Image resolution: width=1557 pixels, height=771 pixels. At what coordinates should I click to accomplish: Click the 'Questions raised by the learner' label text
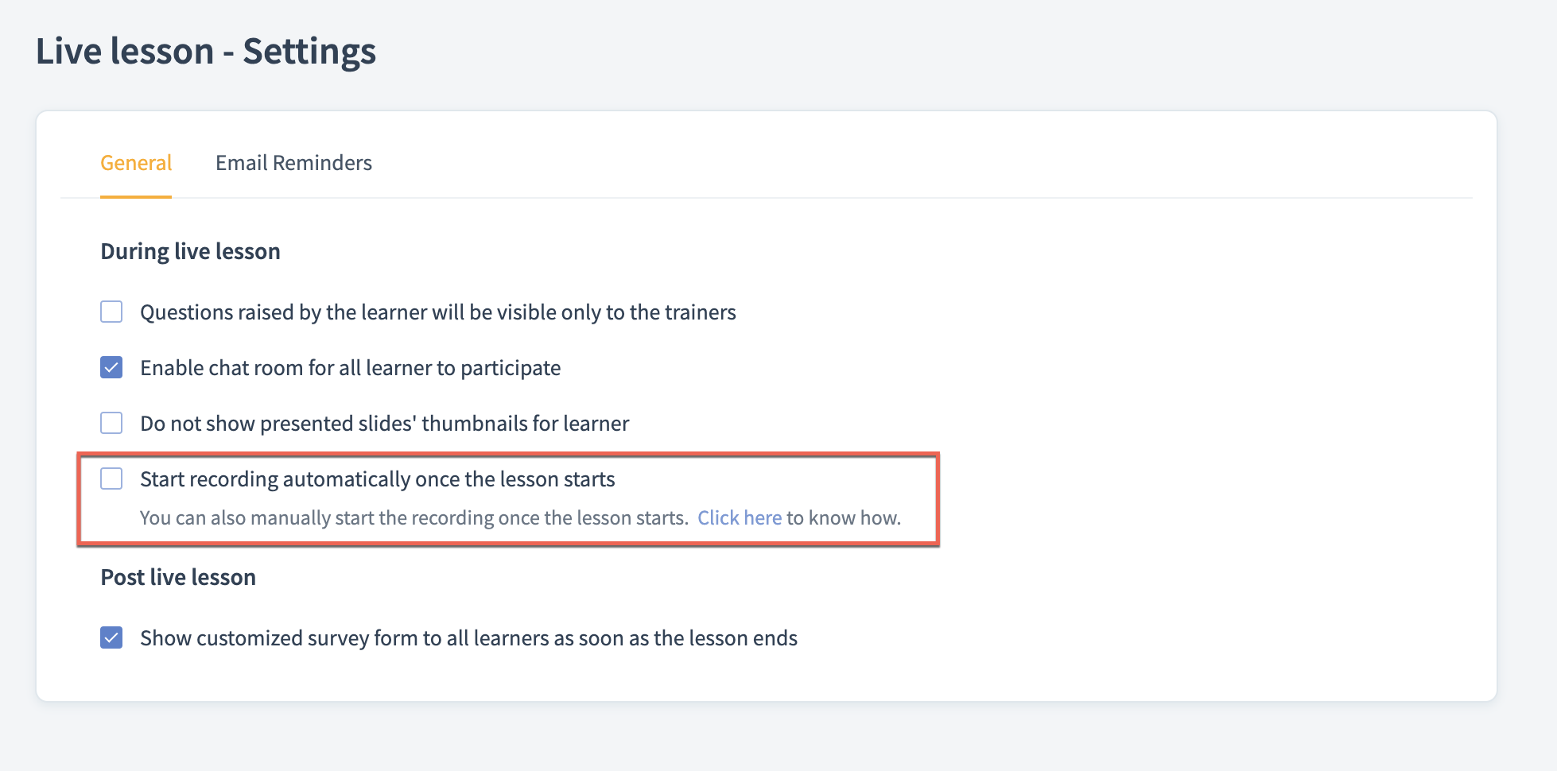coord(437,312)
